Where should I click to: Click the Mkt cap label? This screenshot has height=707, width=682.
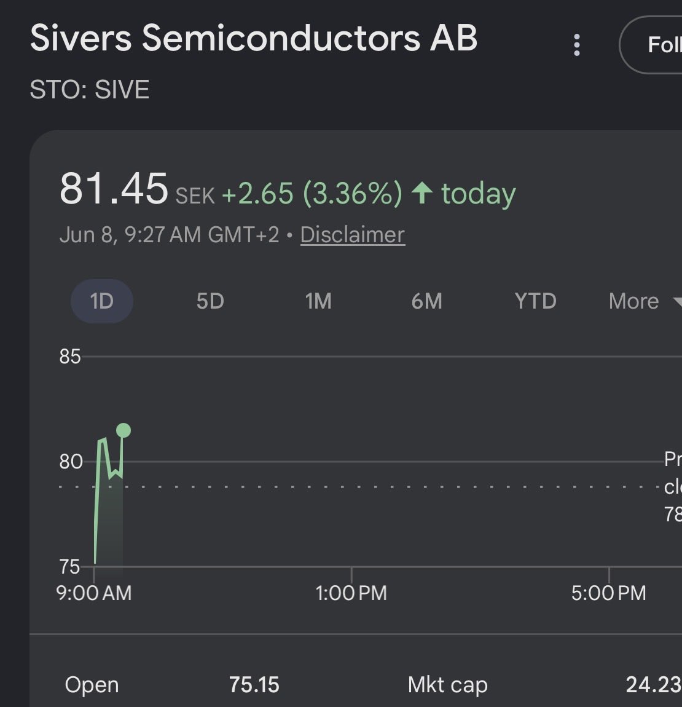pos(448,685)
